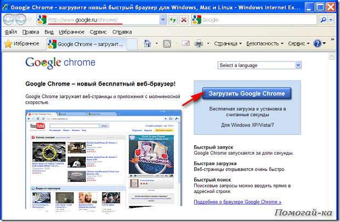Open the Безопасность toolbar dropdown
Screen dimensions: 340x222
(265, 43)
